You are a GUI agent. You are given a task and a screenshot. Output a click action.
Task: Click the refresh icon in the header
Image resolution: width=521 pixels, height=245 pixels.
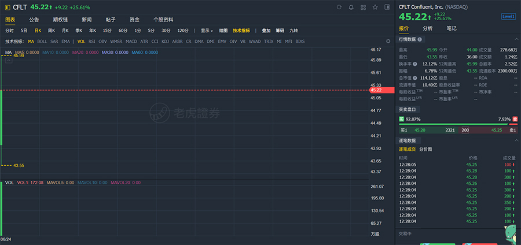339,8
